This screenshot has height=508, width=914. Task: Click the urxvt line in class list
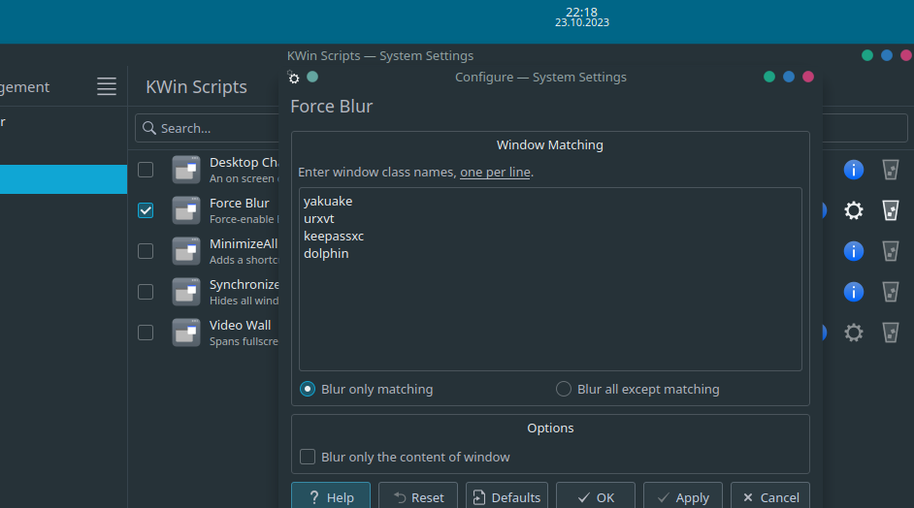click(x=319, y=218)
